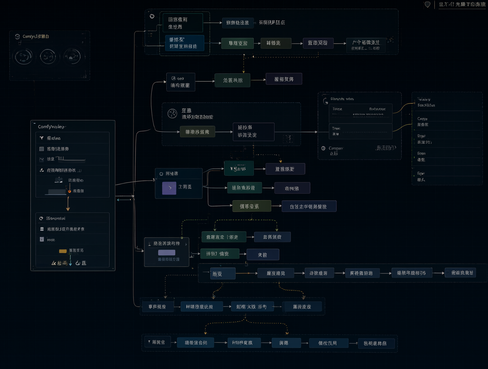Click the small funnel icon on the bottom row's first node
488x369 pixels.
coord(149,342)
